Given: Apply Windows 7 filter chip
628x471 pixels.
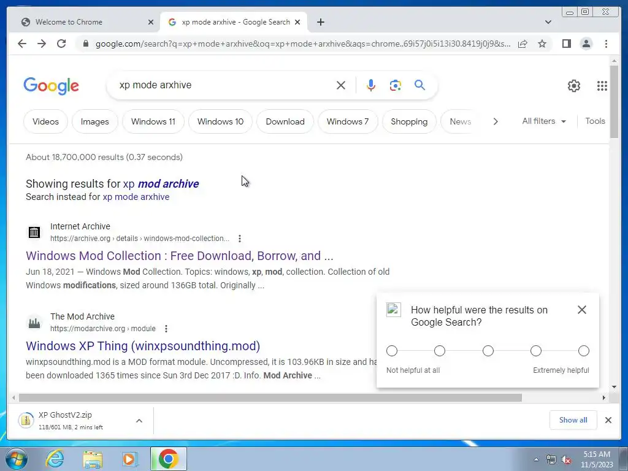Looking at the screenshot, I should pyautogui.click(x=348, y=121).
